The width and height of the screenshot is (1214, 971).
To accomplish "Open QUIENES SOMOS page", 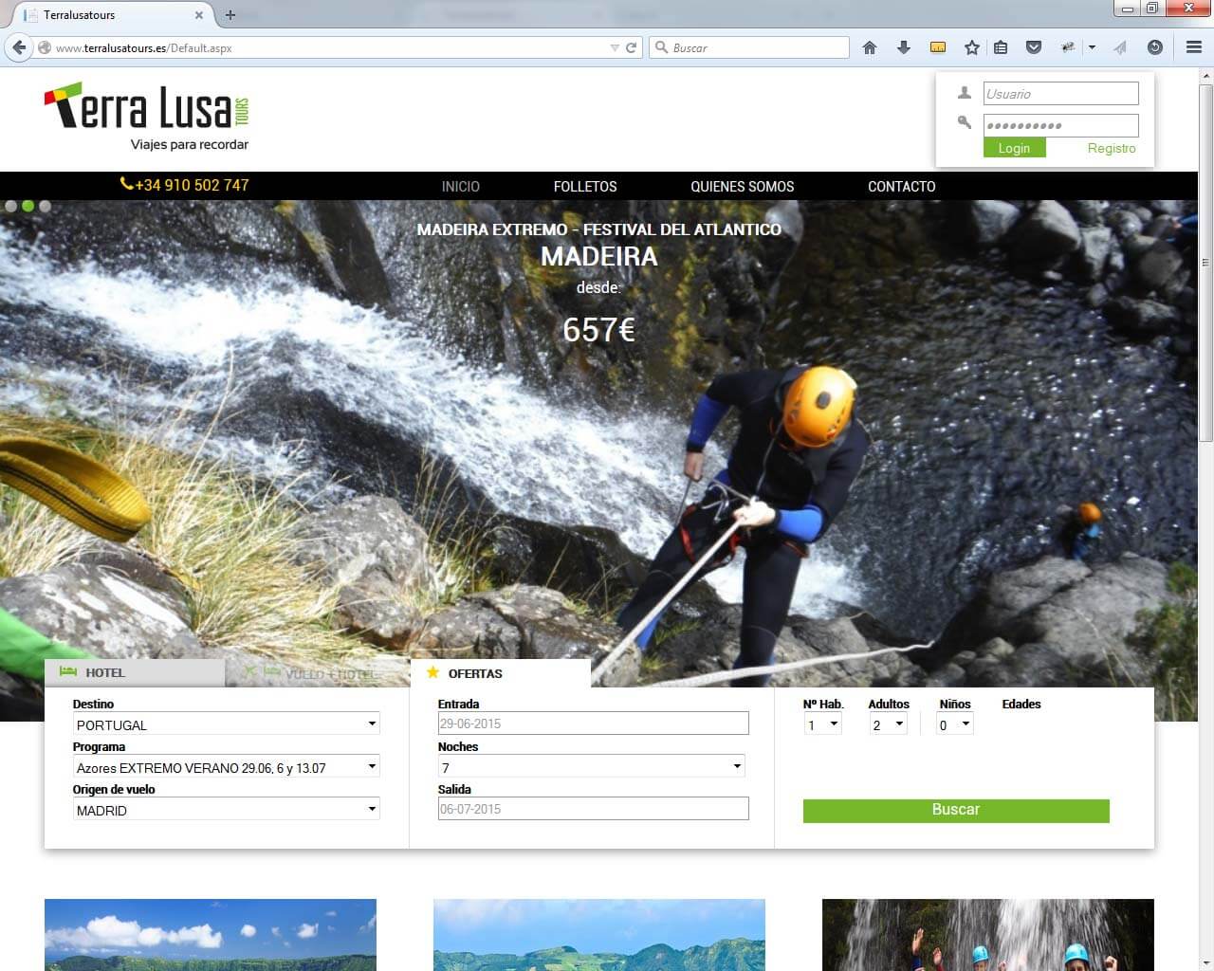I will pos(743,187).
